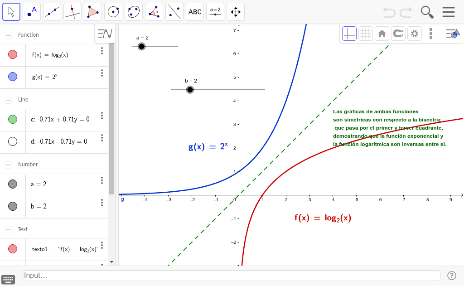Image resolution: width=464 pixels, height=286 pixels.
Task: Toggle visibility of g(x) = 2ˣ
Action: point(13,77)
